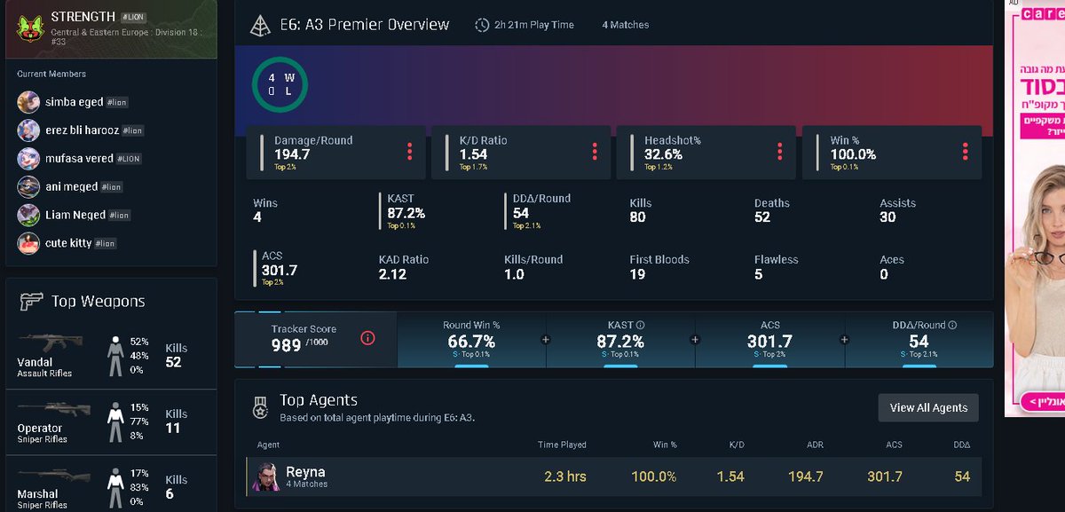Click the advertisement banner image

[1035, 208]
